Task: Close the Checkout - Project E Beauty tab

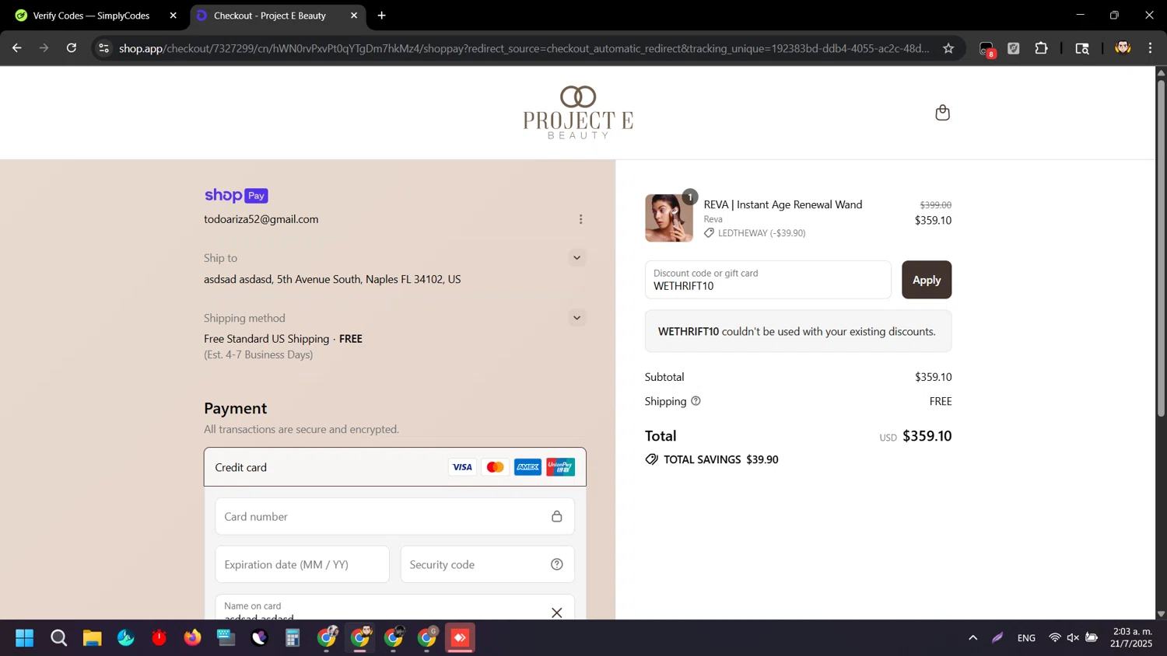Action: click(354, 16)
